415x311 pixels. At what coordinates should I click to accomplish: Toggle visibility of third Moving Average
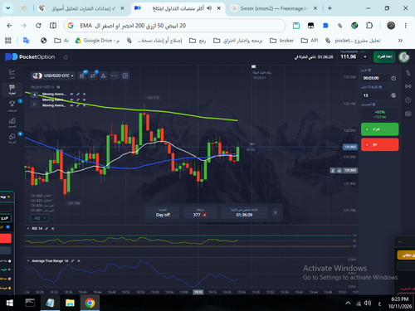pyautogui.click(x=71, y=105)
